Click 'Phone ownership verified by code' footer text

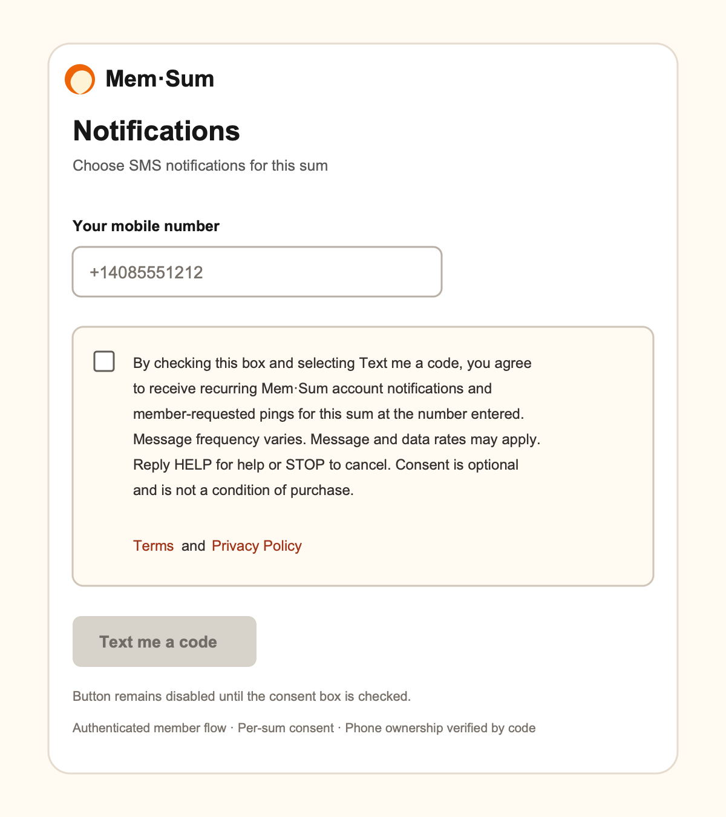(x=440, y=727)
